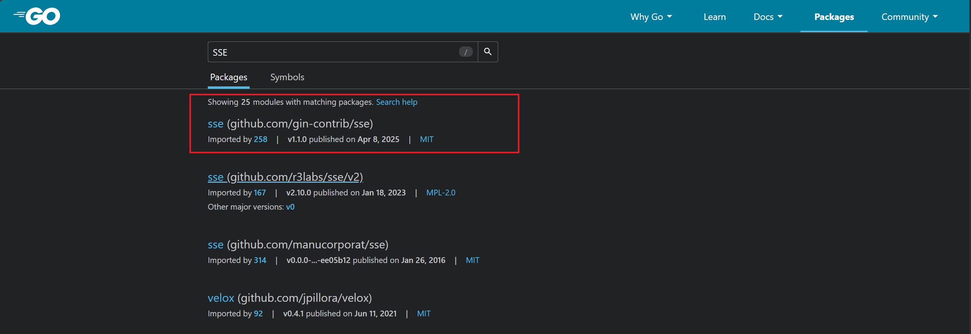
Task: Click version text v1.1.0 published on Apr 8, 2025
Action: 343,139
